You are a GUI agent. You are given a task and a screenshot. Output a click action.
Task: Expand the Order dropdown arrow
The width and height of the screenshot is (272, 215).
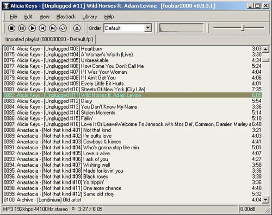pos(148,28)
